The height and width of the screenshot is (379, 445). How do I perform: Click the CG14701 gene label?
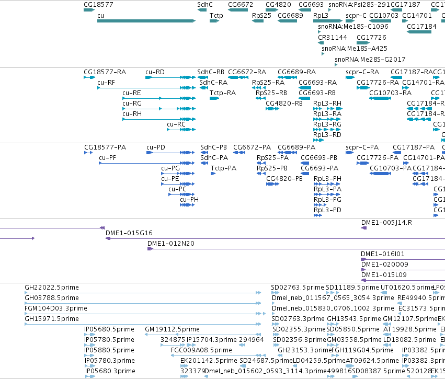(x=417, y=16)
